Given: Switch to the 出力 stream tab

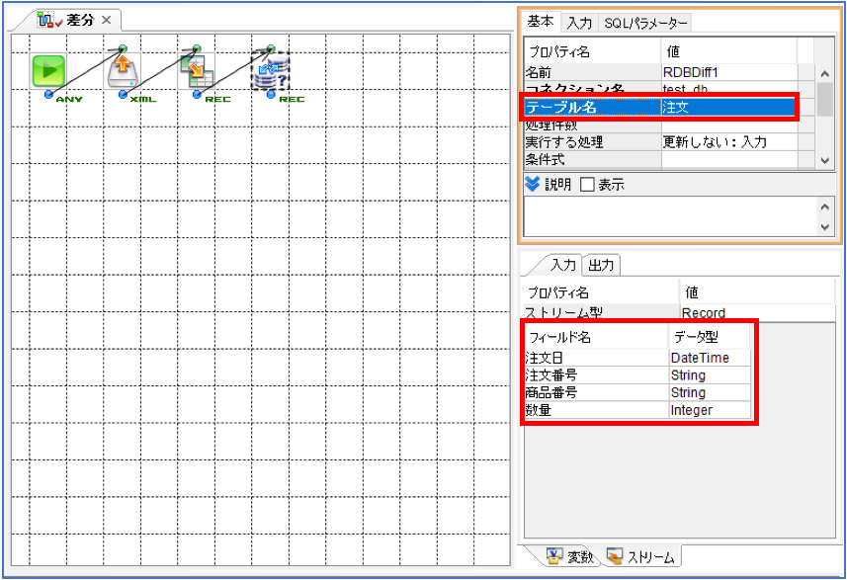Looking at the screenshot, I should tap(601, 265).
